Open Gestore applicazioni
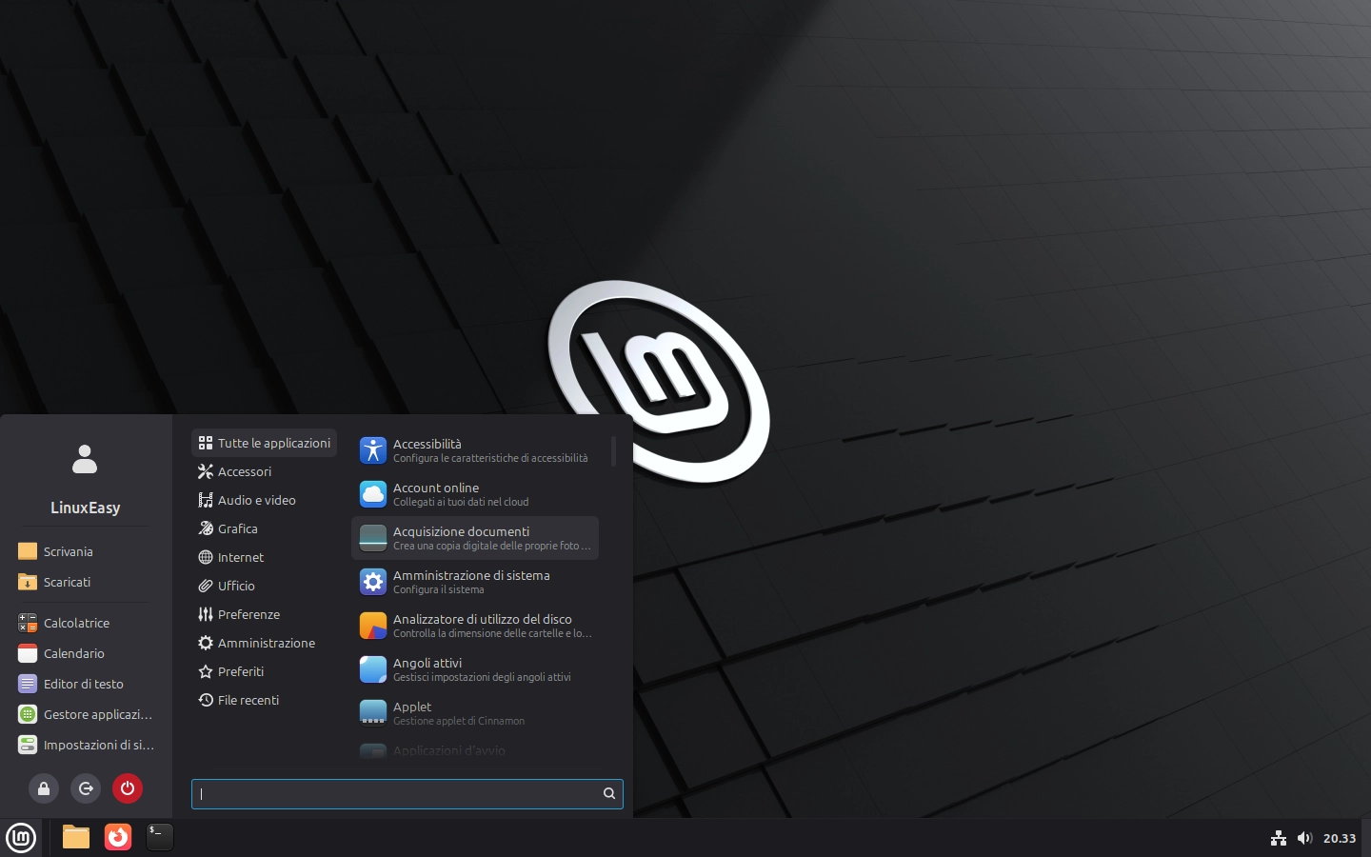This screenshot has height=857, width=1371. coord(85,714)
